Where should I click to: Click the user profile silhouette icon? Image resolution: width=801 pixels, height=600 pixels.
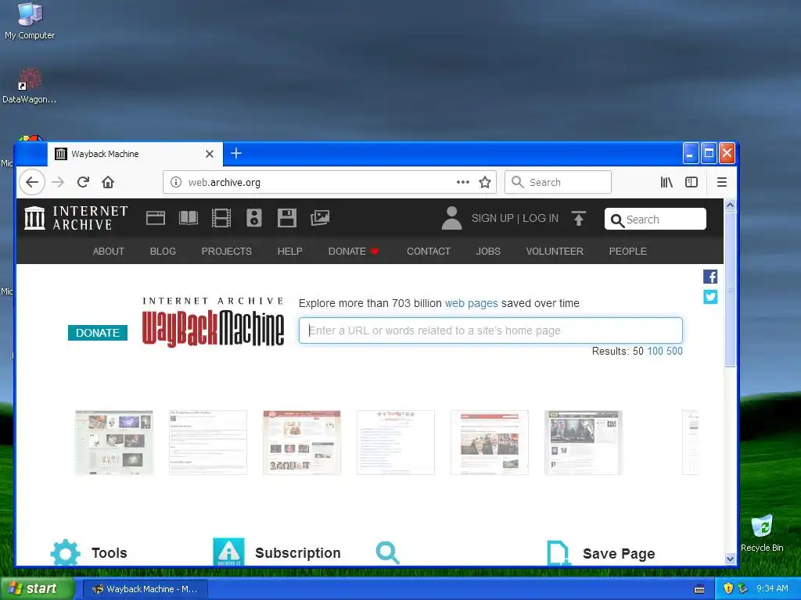tap(451, 219)
